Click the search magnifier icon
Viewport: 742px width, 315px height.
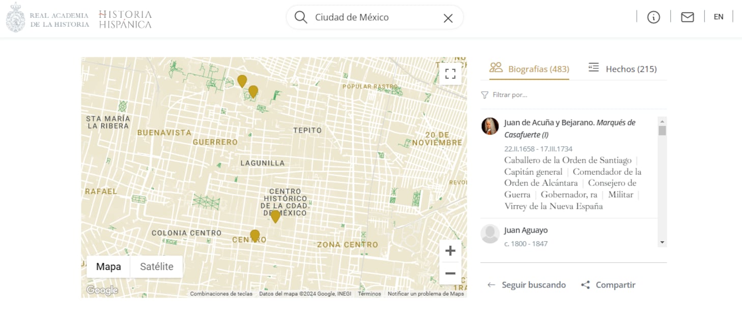click(301, 18)
